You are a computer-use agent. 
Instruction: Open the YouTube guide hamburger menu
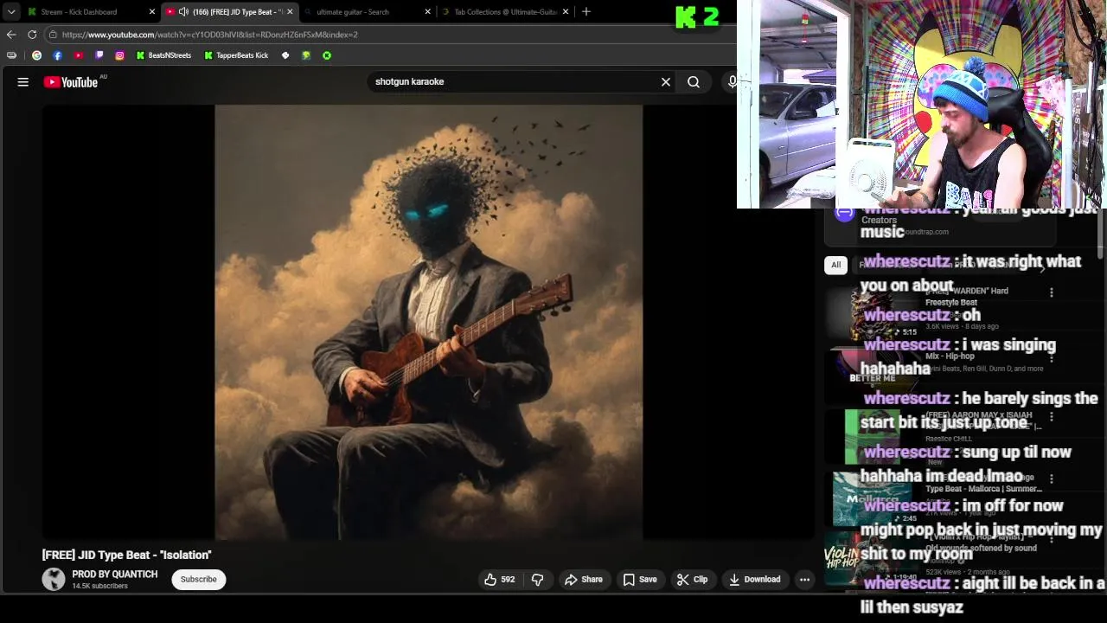point(23,82)
